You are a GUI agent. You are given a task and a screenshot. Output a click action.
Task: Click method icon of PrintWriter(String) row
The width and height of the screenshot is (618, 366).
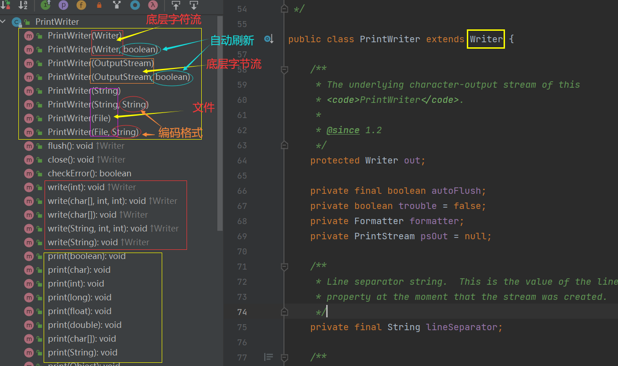coord(29,90)
